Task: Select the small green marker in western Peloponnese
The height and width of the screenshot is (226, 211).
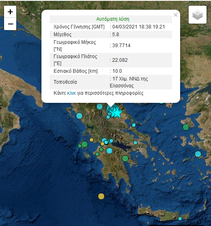Action: (97, 154)
